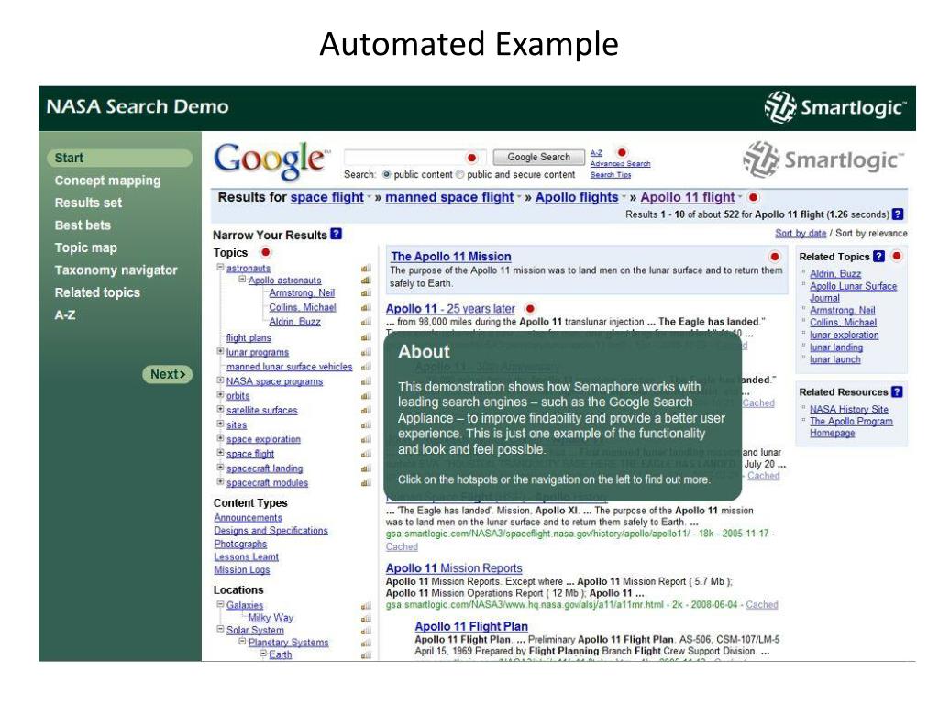Viewport: 939px width, 704px height.
Task: Open the Search Tips link
Action: point(610,175)
